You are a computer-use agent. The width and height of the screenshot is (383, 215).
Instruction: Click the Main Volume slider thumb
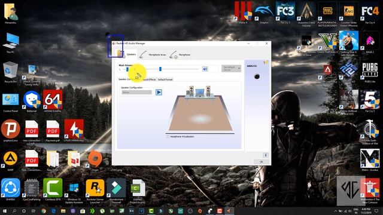click(160, 69)
